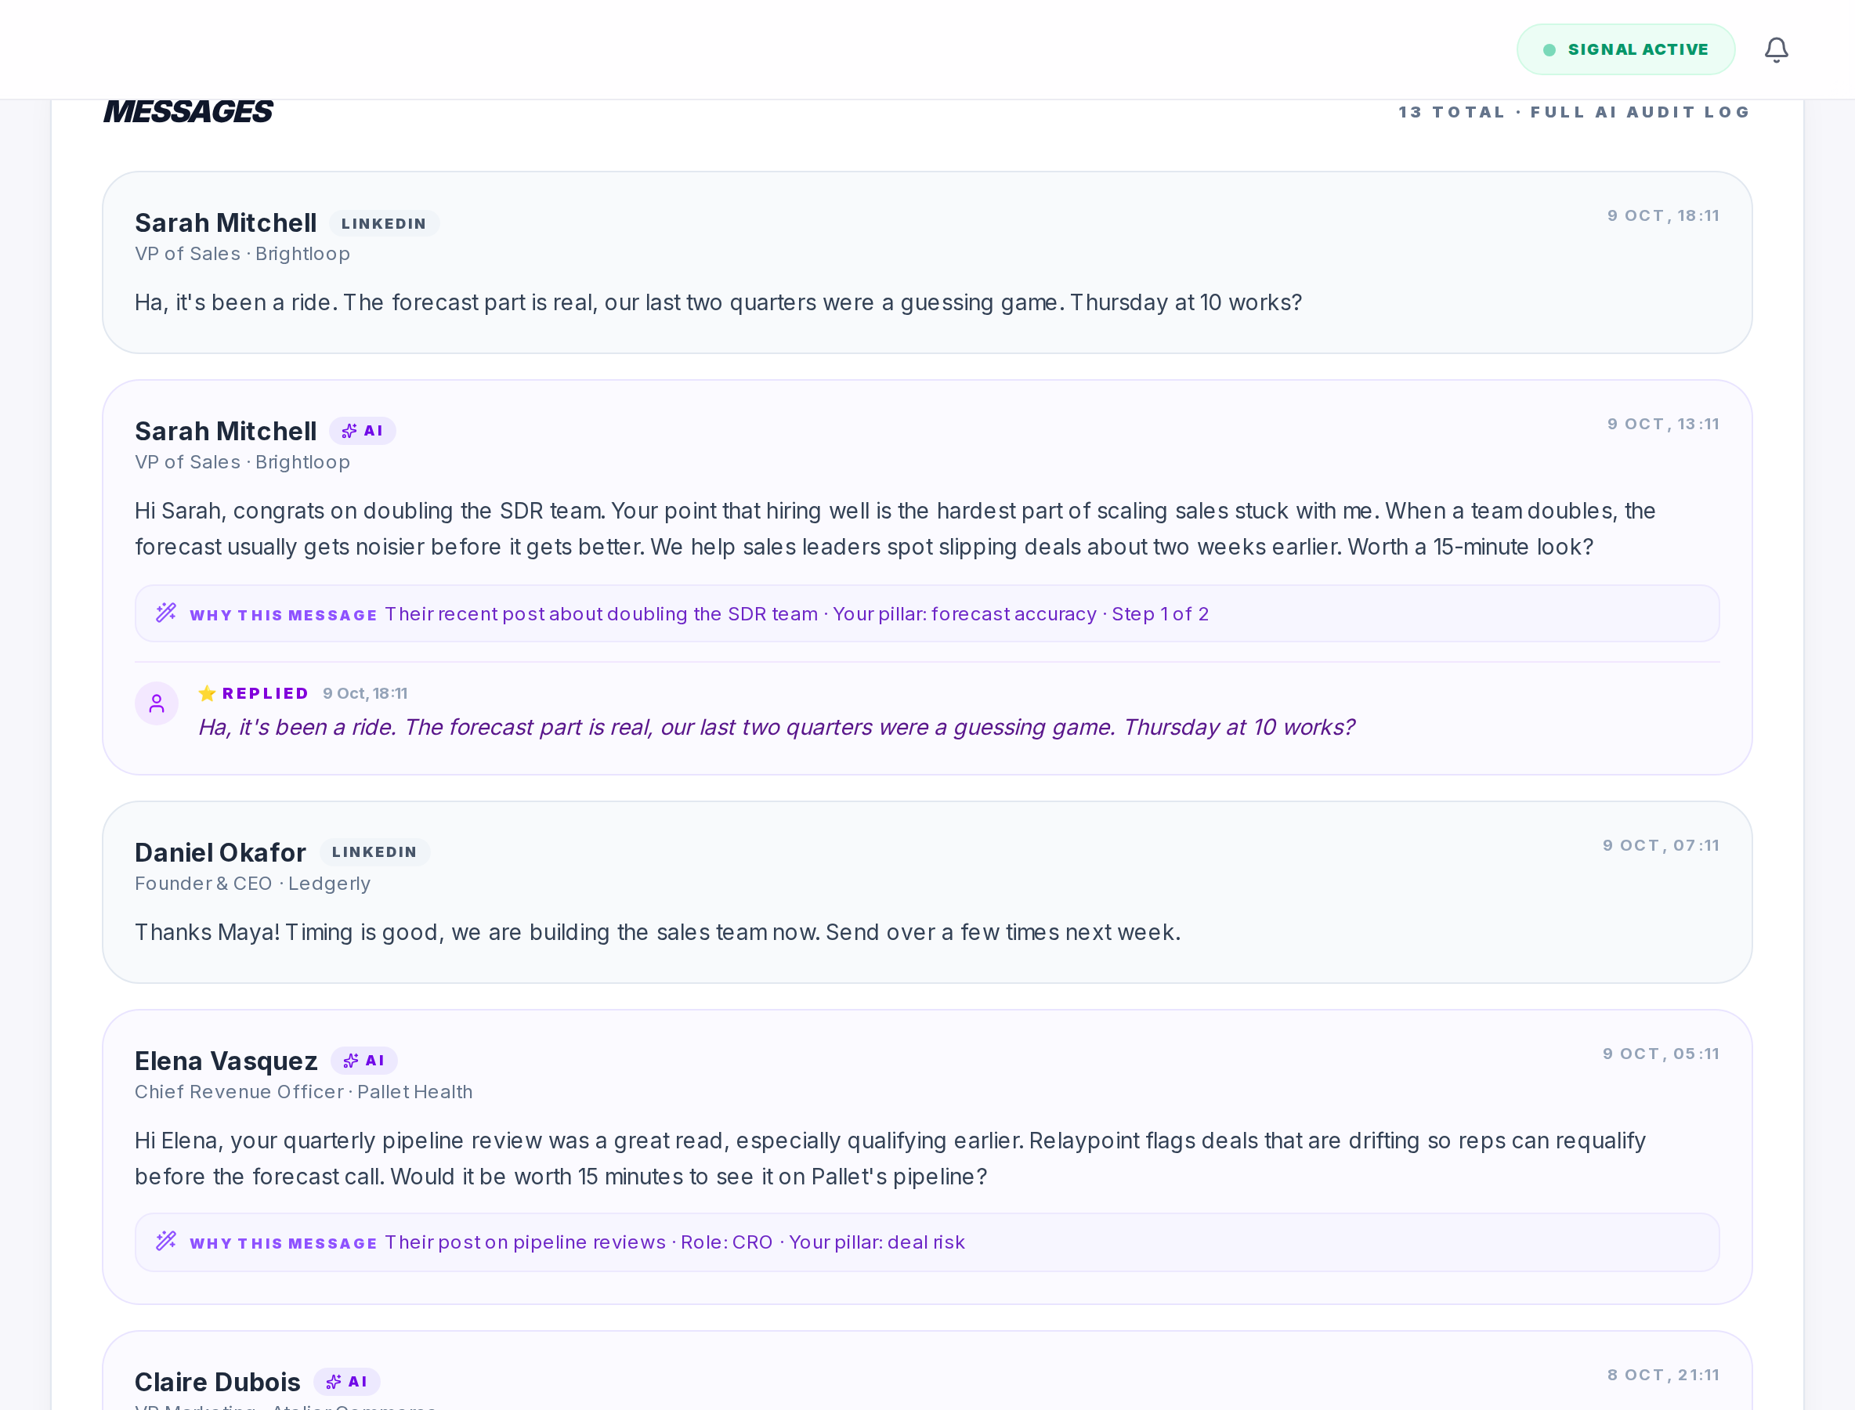Click the Messages heading
This screenshot has width=1855, height=1410.
188,111
